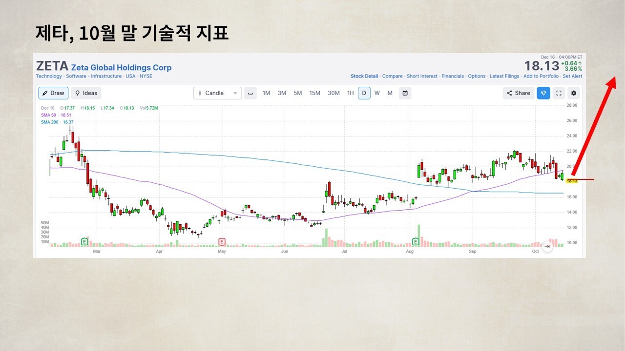
Task: Click the yellow 18.13 price axis tag
Action: coord(572,181)
